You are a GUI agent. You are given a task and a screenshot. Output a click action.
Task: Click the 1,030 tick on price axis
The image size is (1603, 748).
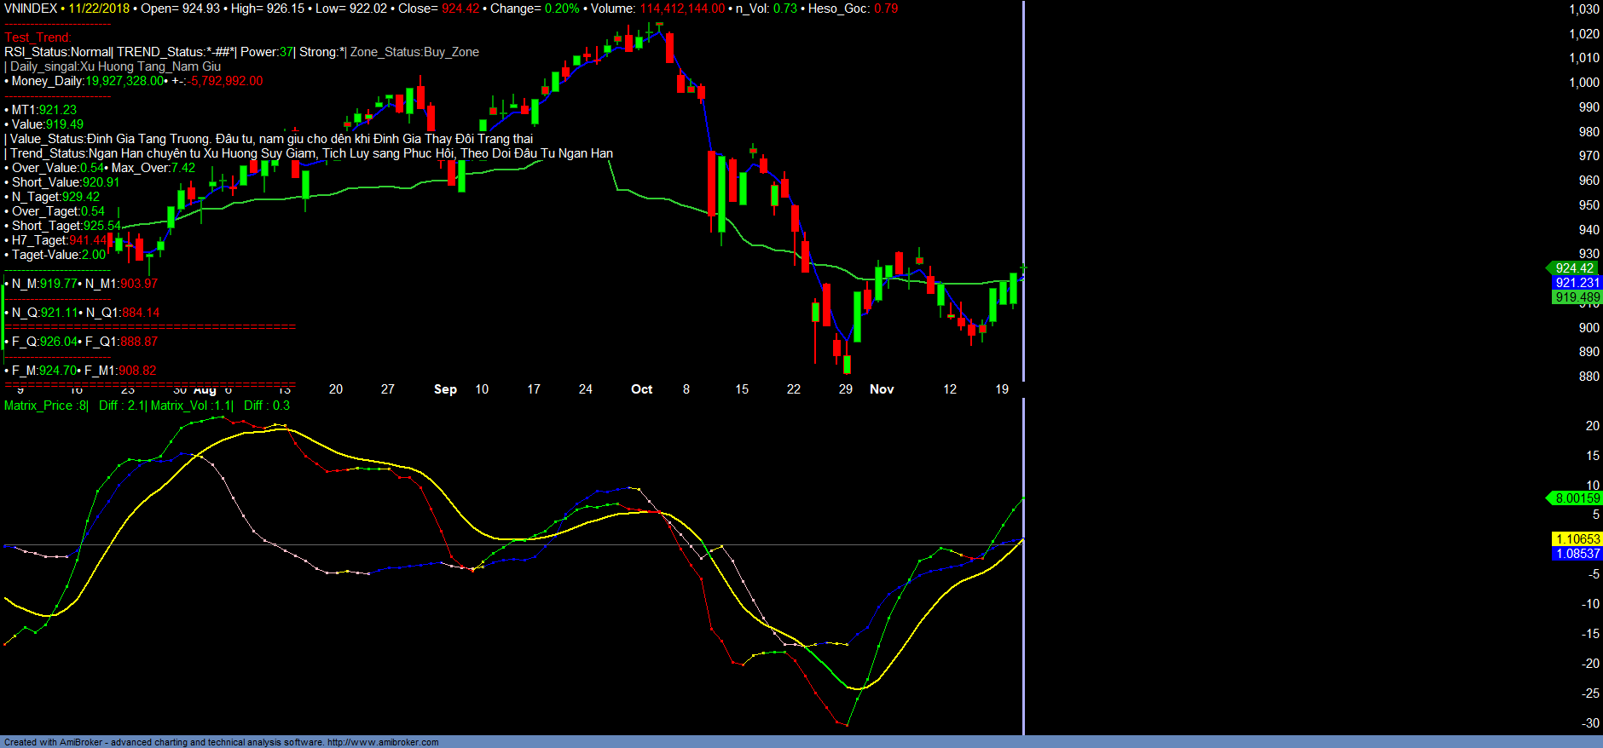(x=1584, y=9)
